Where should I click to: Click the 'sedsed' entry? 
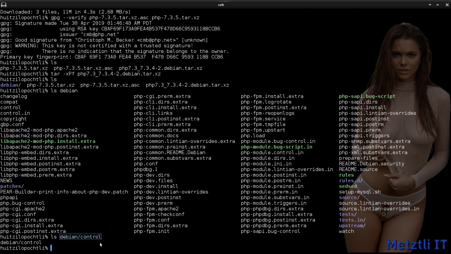[x=348, y=186]
